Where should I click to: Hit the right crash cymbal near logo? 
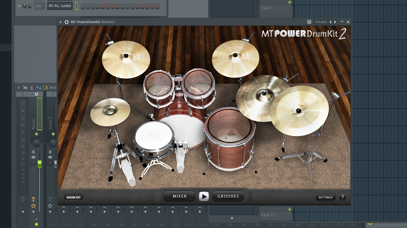pyautogui.click(x=235, y=58)
